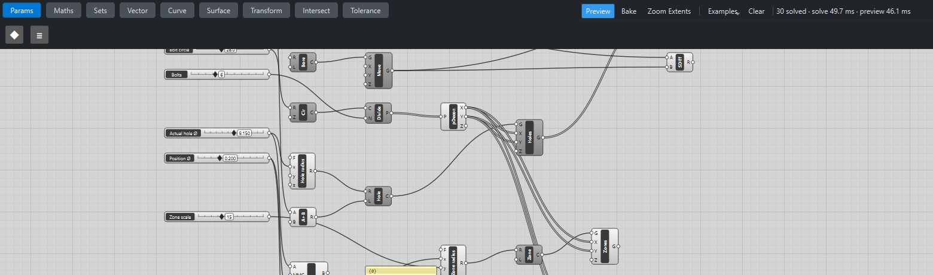Toggle the Preview button
Viewport: 933px width, 275px height.
point(598,11)
